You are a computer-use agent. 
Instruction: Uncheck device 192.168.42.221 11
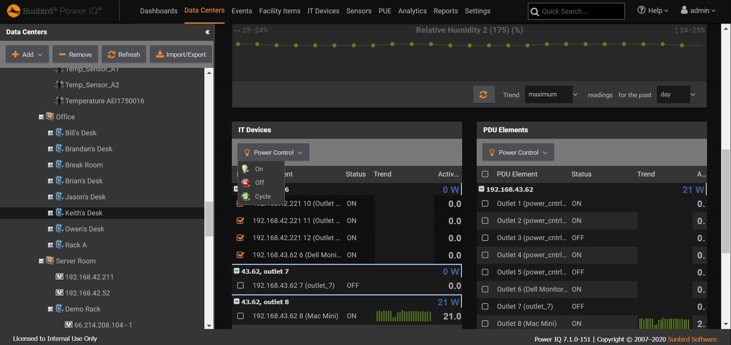(240, 221)
